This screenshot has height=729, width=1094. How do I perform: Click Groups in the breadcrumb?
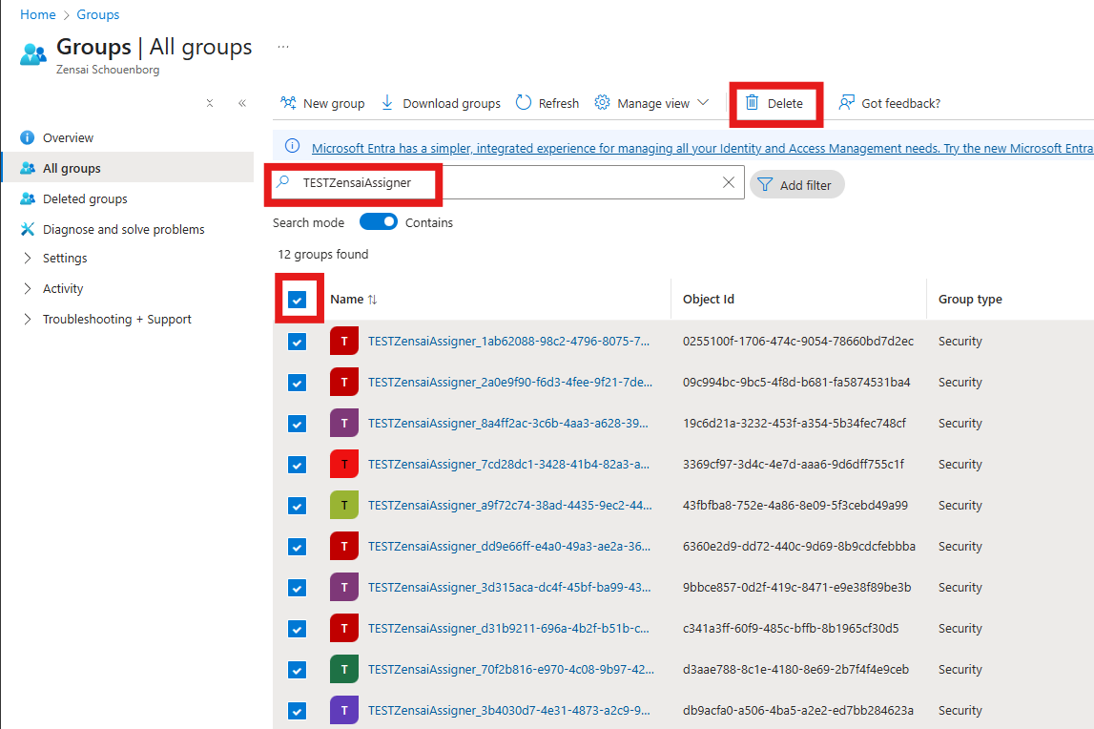coord(97,14)
